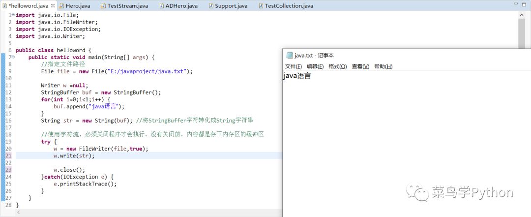Open the Support.java tab
This screenshot has height=217, width=531.
click(228, 6)
